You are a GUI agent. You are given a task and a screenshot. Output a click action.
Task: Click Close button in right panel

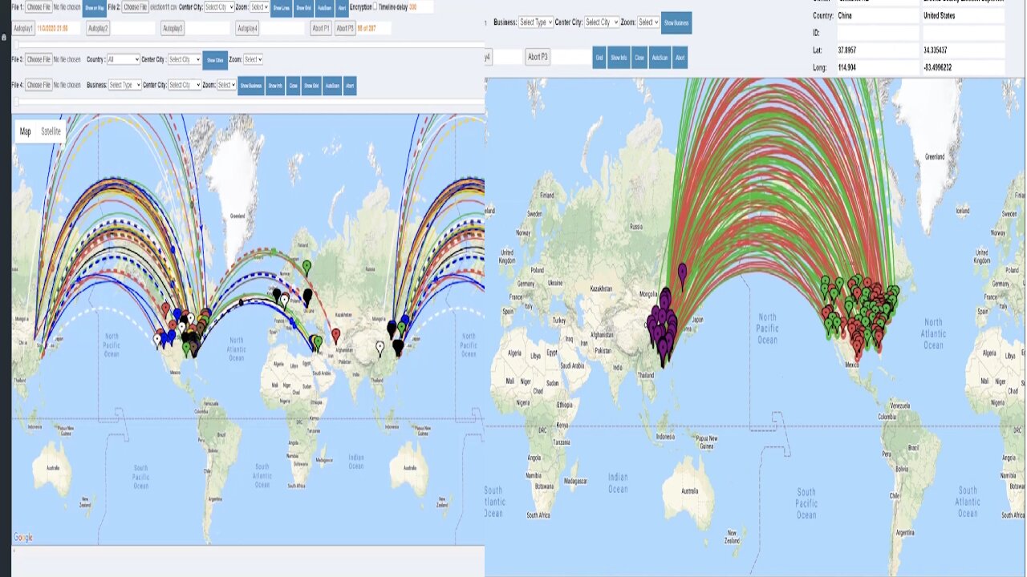coord(639,58)
